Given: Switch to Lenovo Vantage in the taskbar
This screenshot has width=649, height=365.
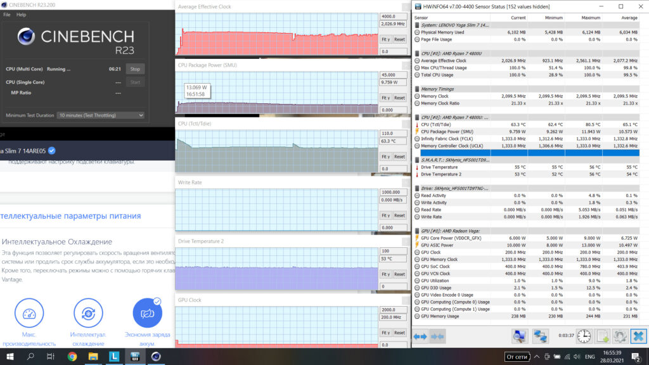Looking at the screenshot, I should click(114, 356).
